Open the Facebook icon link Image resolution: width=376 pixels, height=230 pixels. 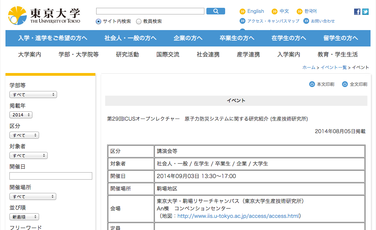[x=357, y=12]
